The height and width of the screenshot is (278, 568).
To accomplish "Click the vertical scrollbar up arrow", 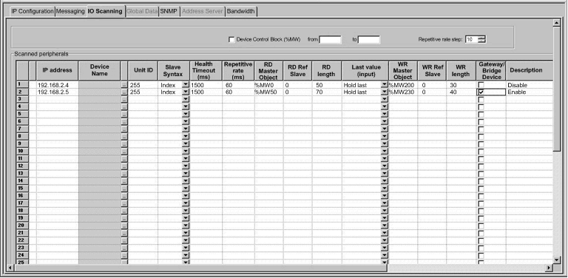I will pyautogui.click(x=557, y=23).
